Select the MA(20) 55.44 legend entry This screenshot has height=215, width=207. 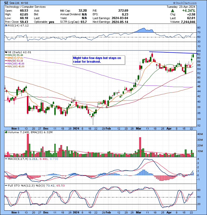coord(14,55)
